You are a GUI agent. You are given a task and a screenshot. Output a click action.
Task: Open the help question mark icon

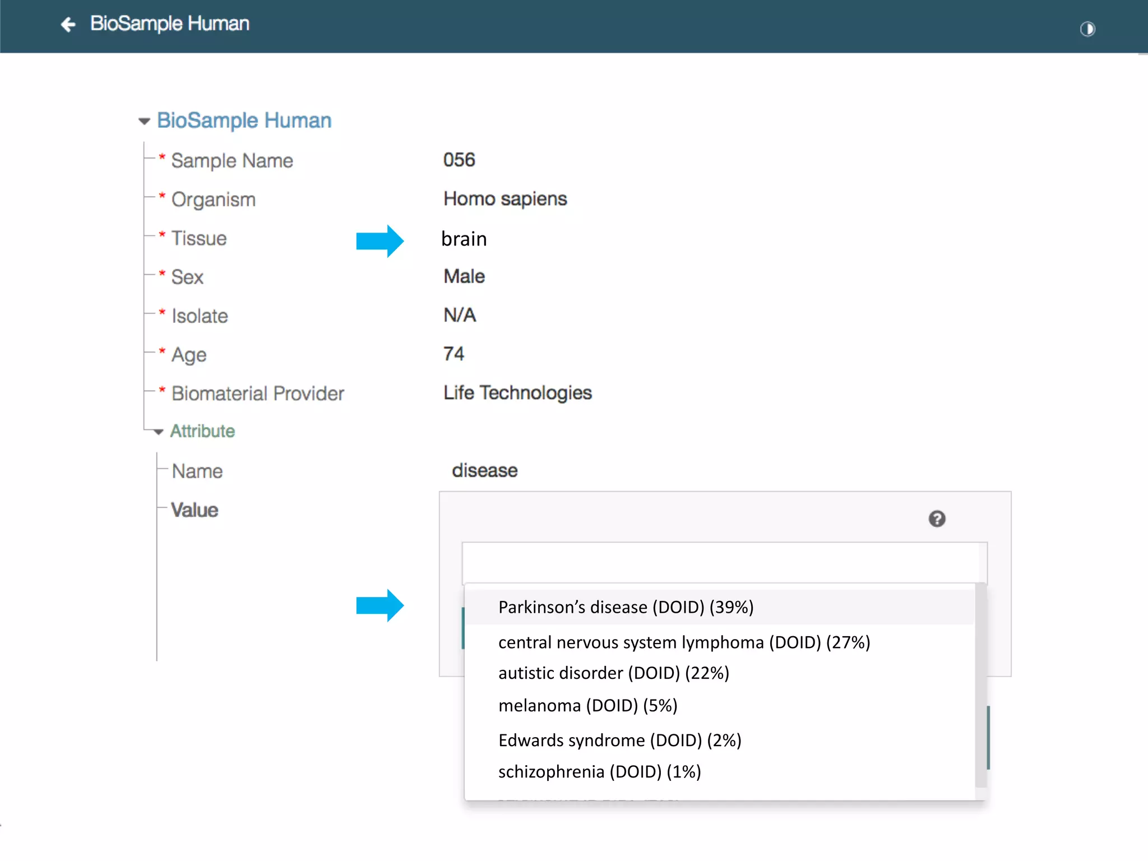point(937,519)
